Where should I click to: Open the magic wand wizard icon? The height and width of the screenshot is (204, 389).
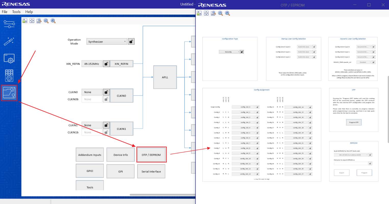(x=9, y=41)
